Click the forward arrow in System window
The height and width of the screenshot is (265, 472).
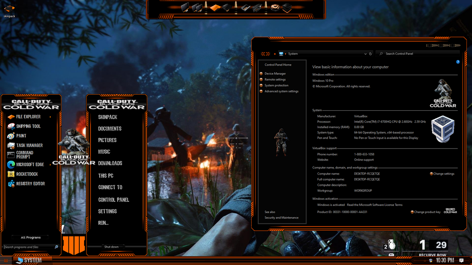click(x=268, y=54)
